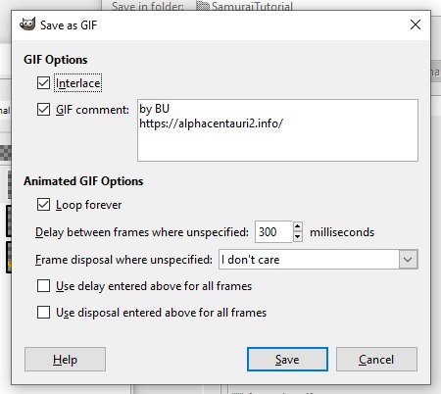The image size is (441, 394).
Task: Click inside the GIF comment text box
Action: [277, 130]
